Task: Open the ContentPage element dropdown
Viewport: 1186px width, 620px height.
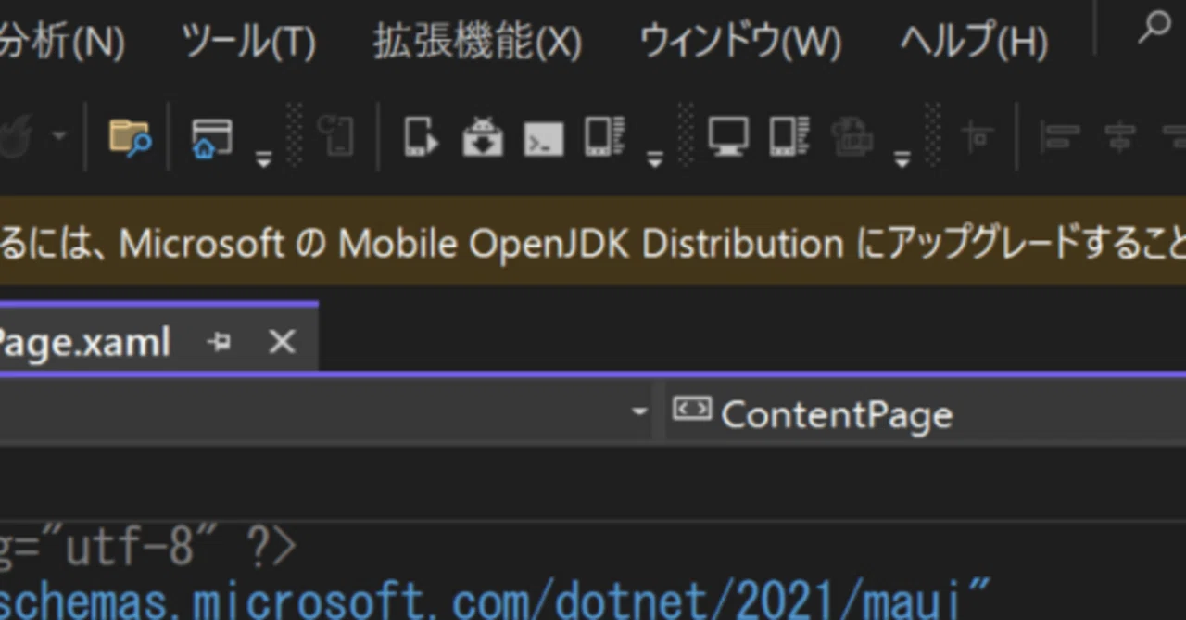Action: [927, 413]
